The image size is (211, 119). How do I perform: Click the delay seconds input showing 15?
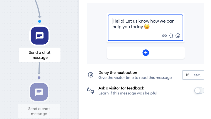coord(193,75)
